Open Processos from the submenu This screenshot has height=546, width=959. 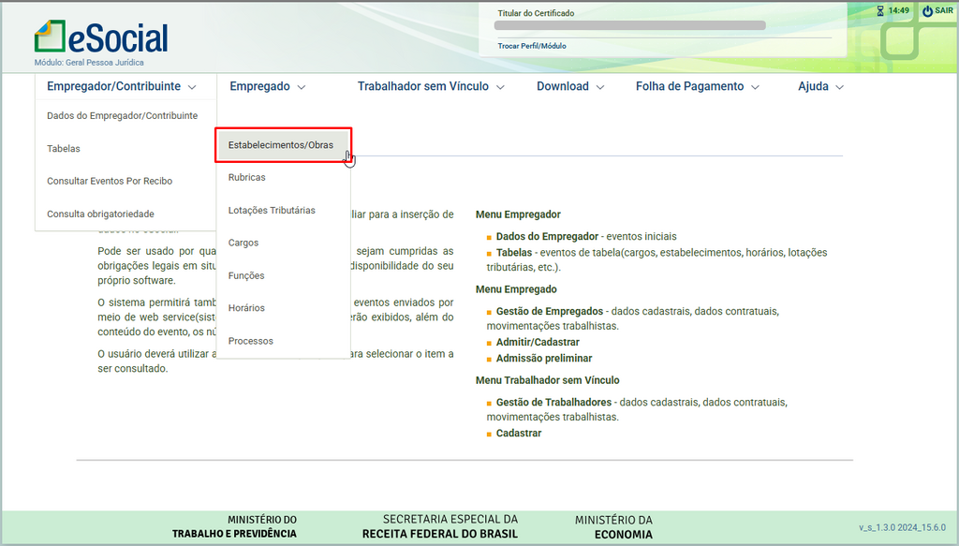point(251,341)
